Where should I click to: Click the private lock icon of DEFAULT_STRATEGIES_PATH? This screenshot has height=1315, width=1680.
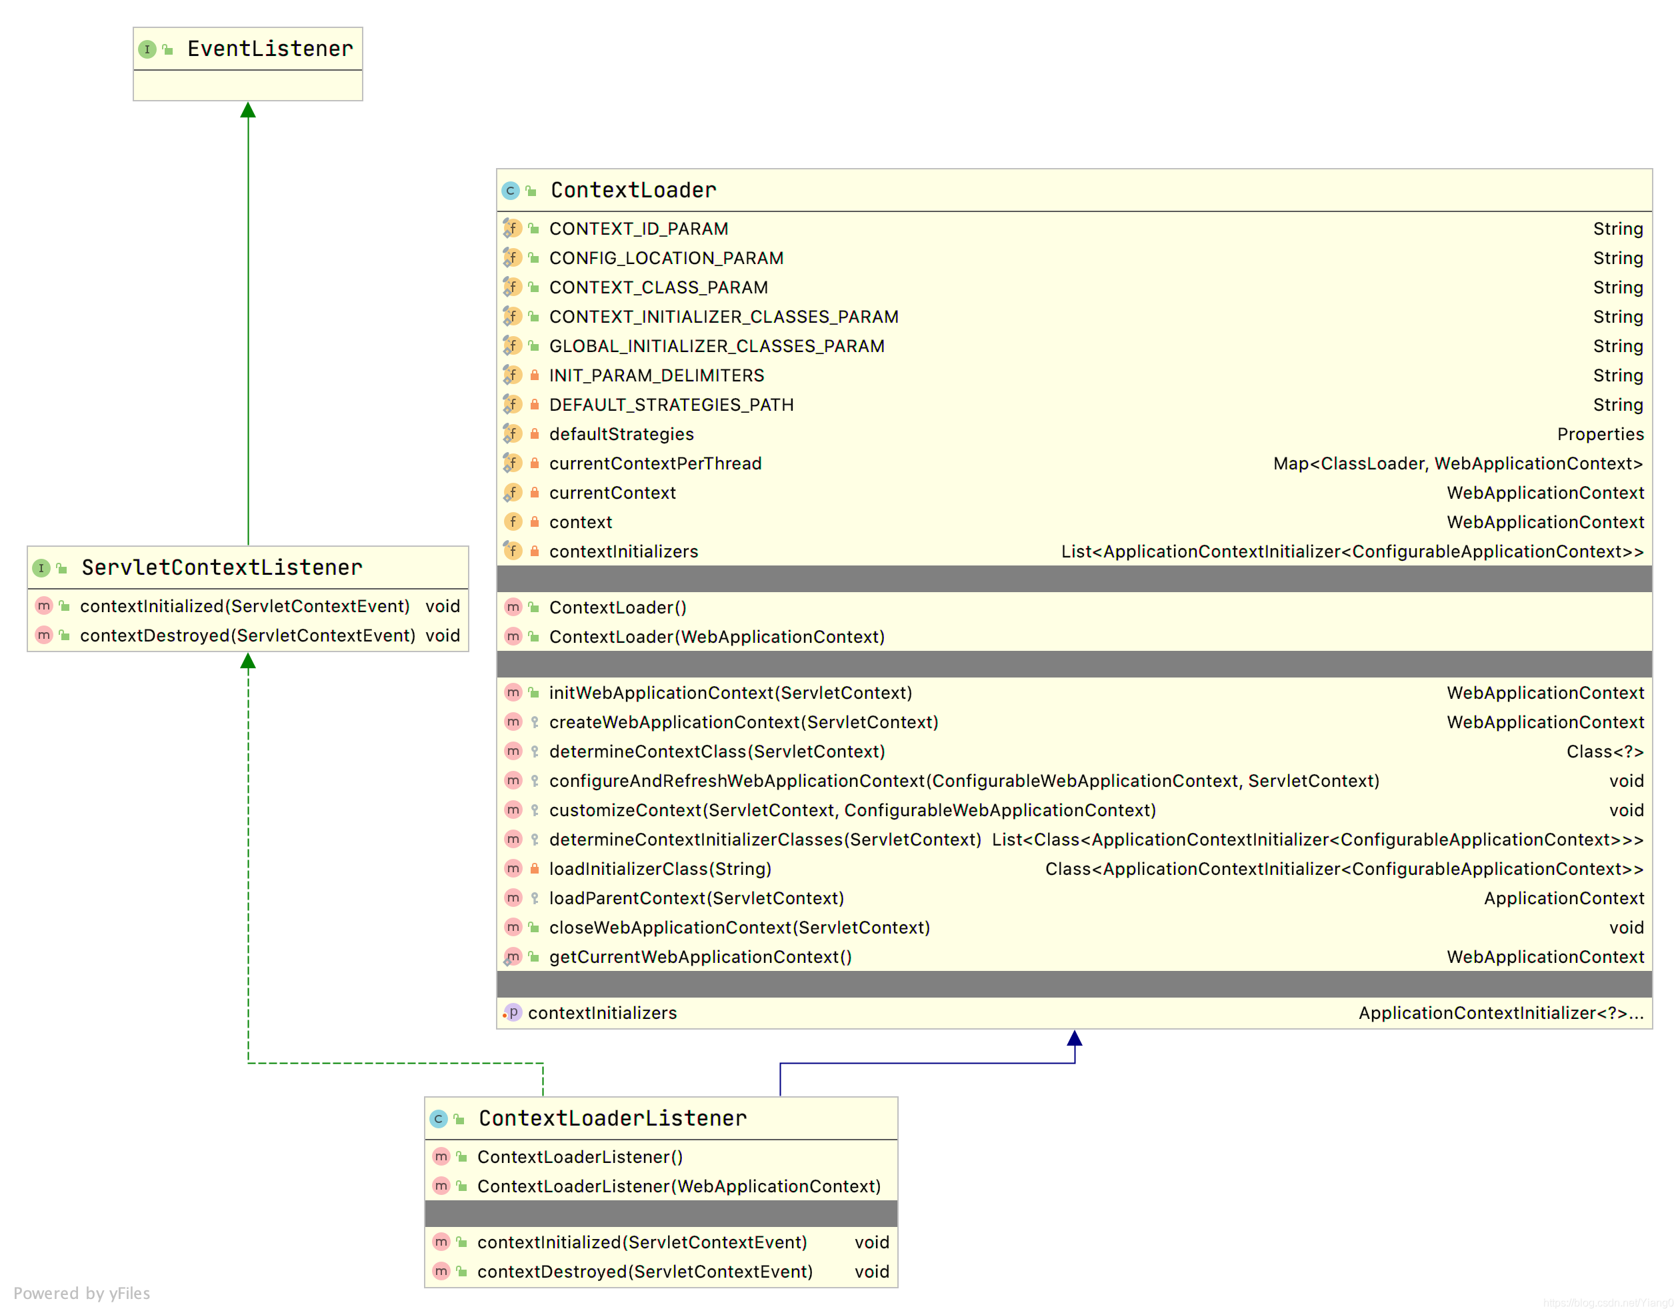click(x=534, y=404)
